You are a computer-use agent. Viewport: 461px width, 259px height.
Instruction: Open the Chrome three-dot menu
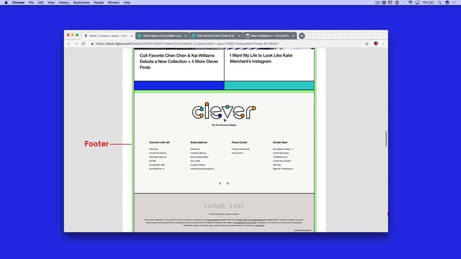[383, 43]
